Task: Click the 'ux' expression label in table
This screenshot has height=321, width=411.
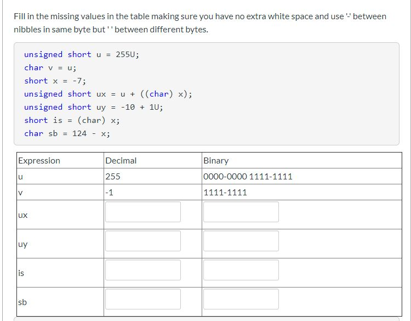Action: 23,215
